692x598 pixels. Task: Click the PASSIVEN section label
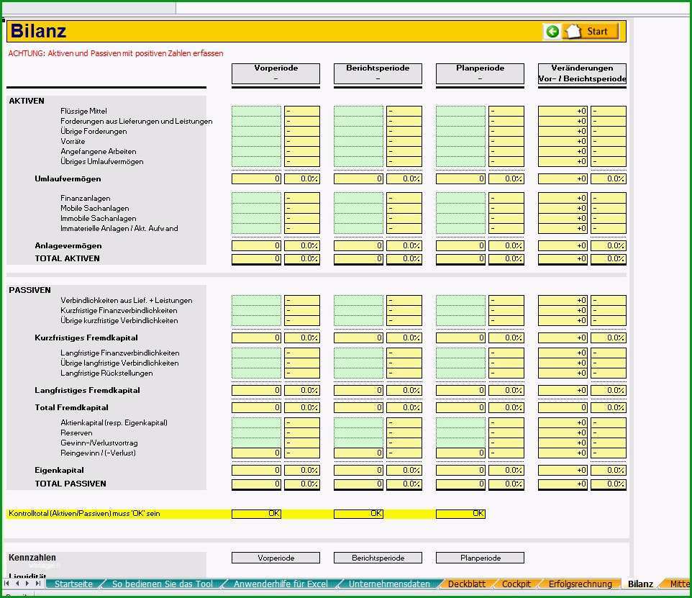tap(29, 290)
